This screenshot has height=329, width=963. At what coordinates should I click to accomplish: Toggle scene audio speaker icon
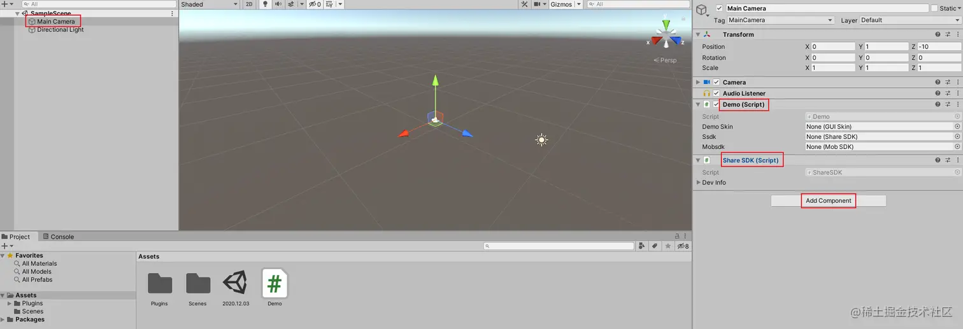point(279,4)
